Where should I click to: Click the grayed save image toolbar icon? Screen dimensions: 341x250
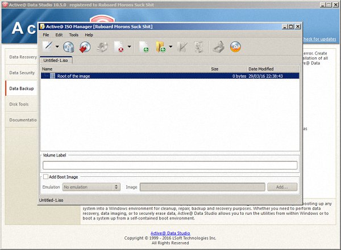[x=102, y=47]
